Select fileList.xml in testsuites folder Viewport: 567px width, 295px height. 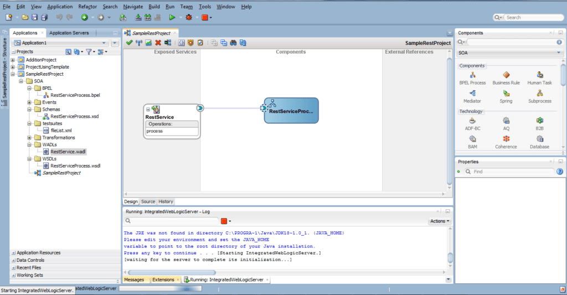click(x=61, y=131)
